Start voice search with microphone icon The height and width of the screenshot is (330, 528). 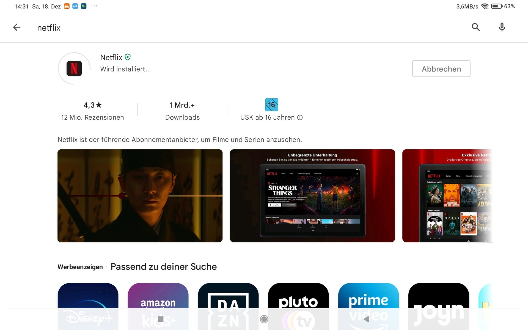coord(502,27)
